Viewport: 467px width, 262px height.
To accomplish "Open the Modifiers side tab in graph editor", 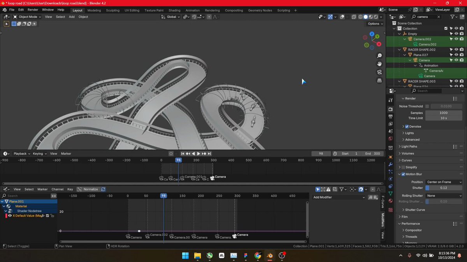I will click(383, 219).
